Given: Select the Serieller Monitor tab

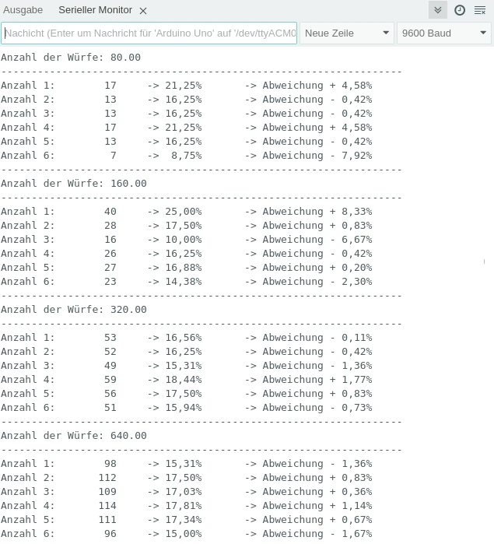Looking at the screenshot, I should click(x=95, y=10).
